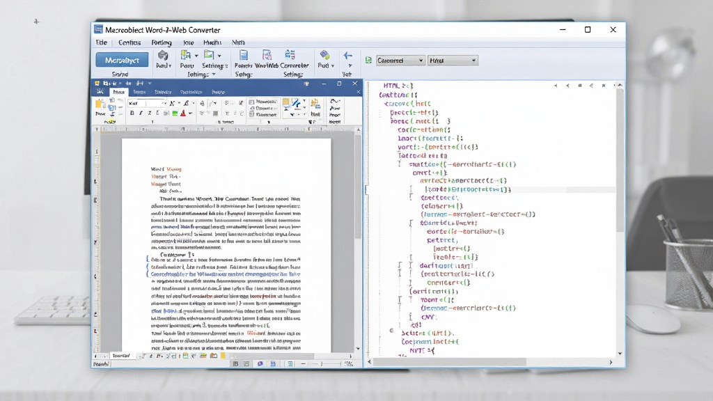
Task: Open the Footing menu
Action: tap(162, 42)
